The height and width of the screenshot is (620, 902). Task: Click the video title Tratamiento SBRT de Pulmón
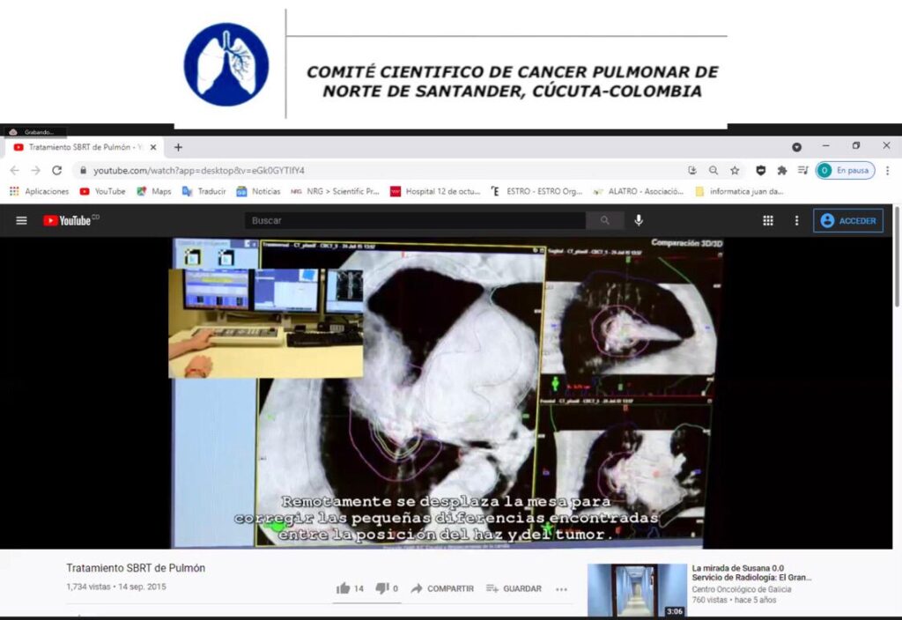136,568
